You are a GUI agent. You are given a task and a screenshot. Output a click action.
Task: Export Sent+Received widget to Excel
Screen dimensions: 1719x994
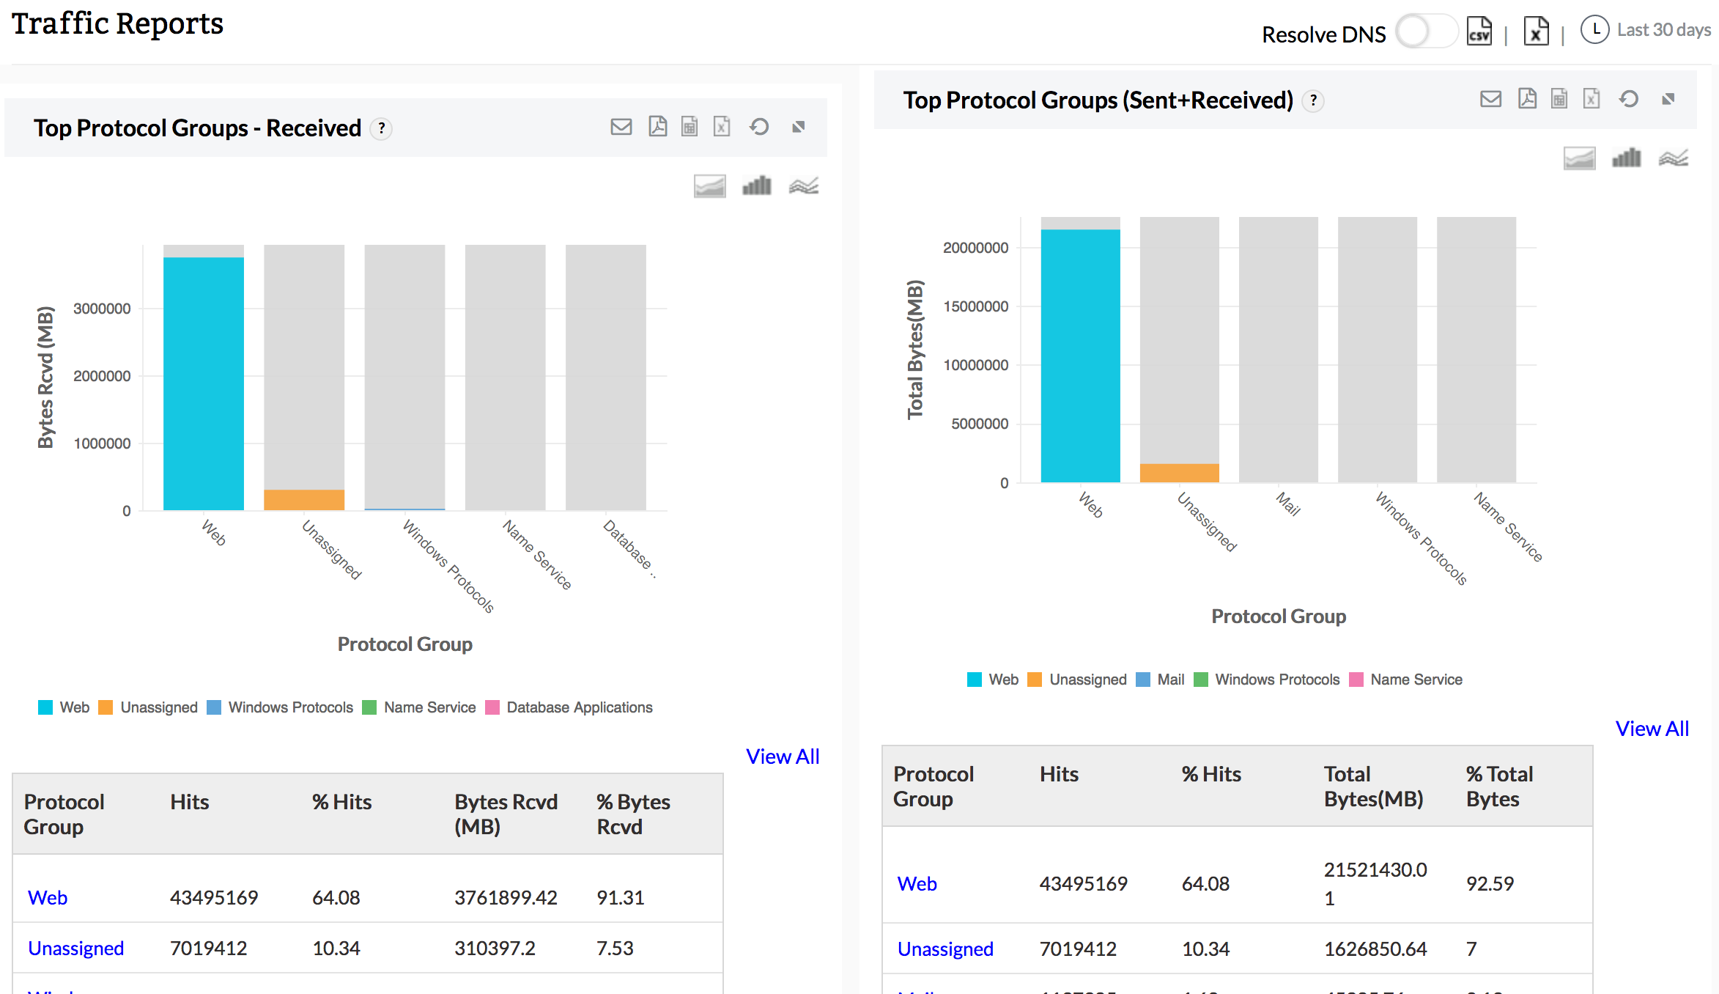(x=1591, y=99)
